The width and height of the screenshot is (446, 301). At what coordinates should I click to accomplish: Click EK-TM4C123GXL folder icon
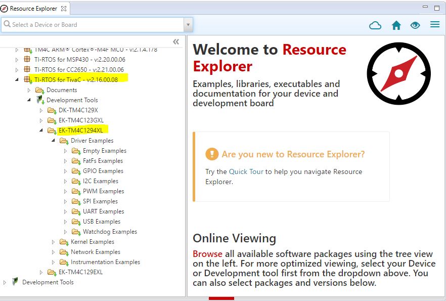click(52, 120)
